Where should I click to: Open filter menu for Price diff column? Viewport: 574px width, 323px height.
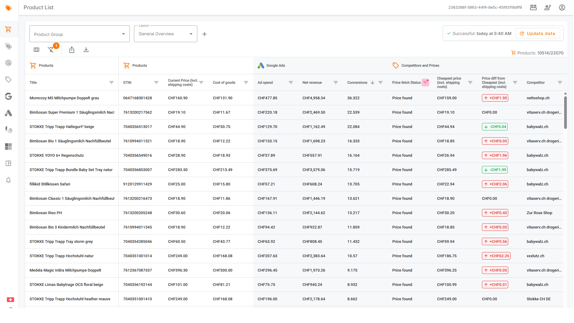coord(515,83)
